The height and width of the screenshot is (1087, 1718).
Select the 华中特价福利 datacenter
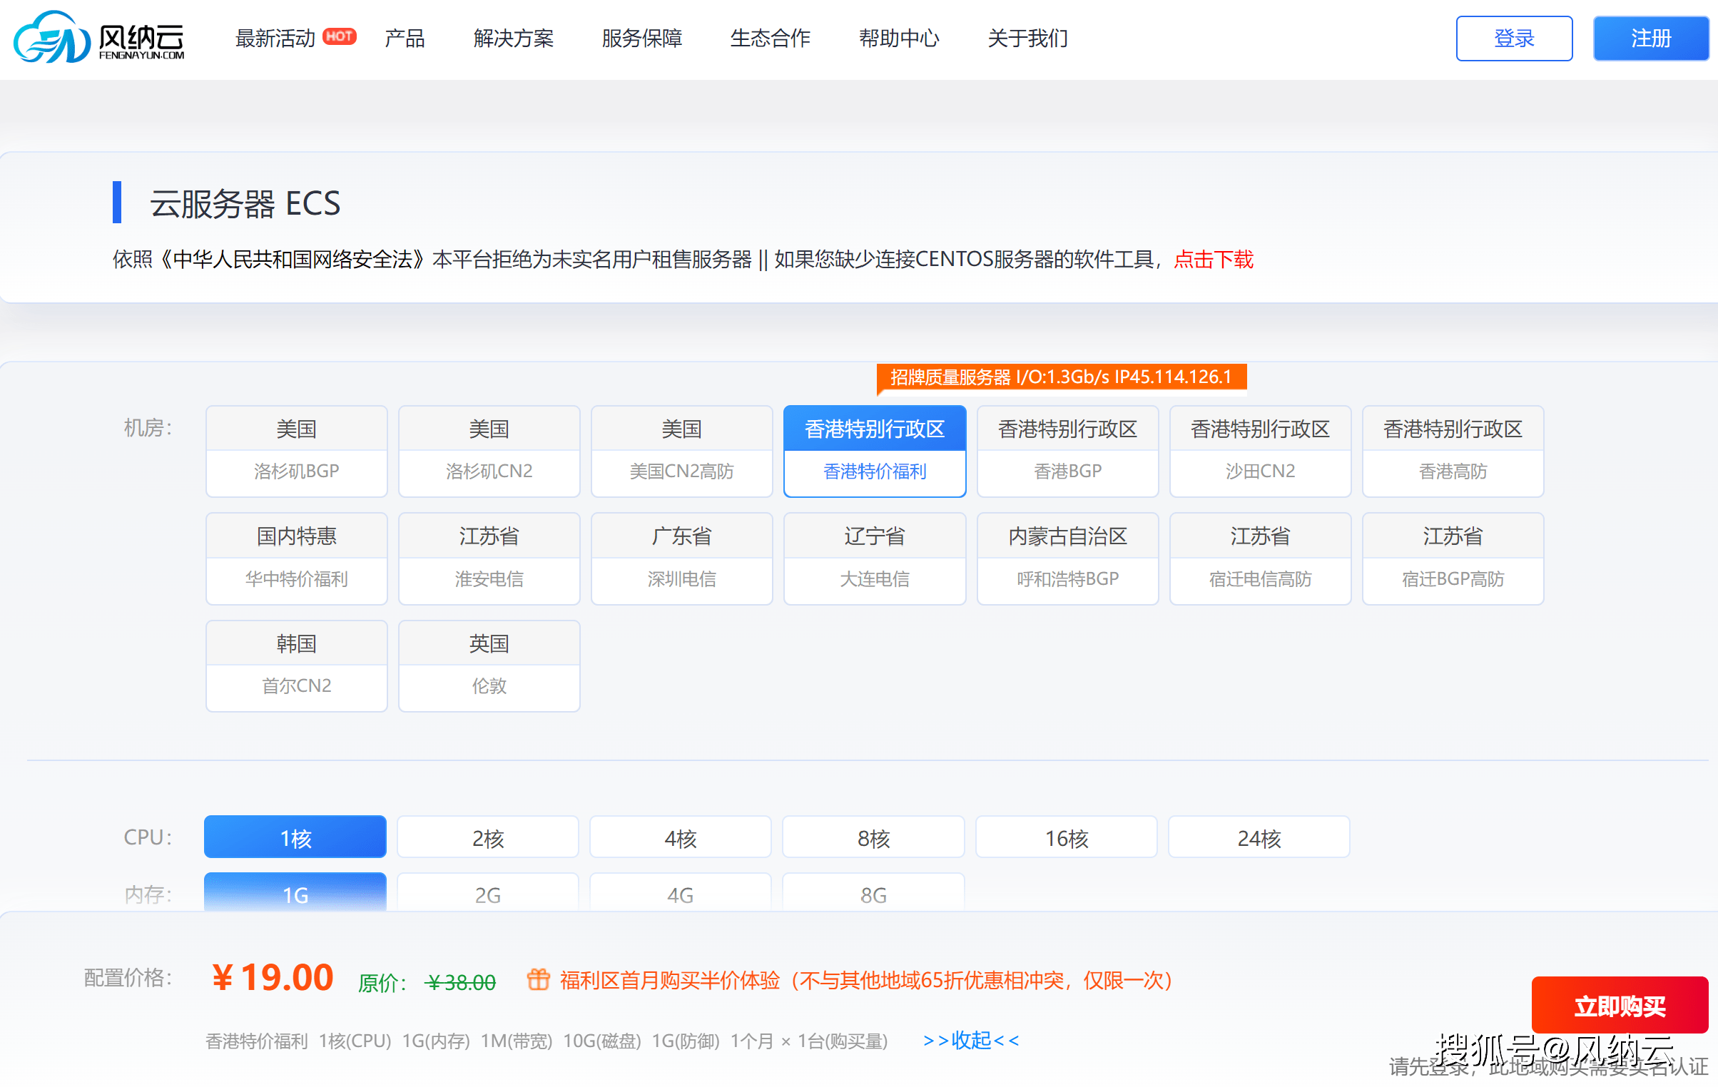[297, 558]
